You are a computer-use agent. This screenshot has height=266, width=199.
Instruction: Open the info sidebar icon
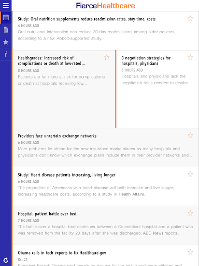pos(6,54)
